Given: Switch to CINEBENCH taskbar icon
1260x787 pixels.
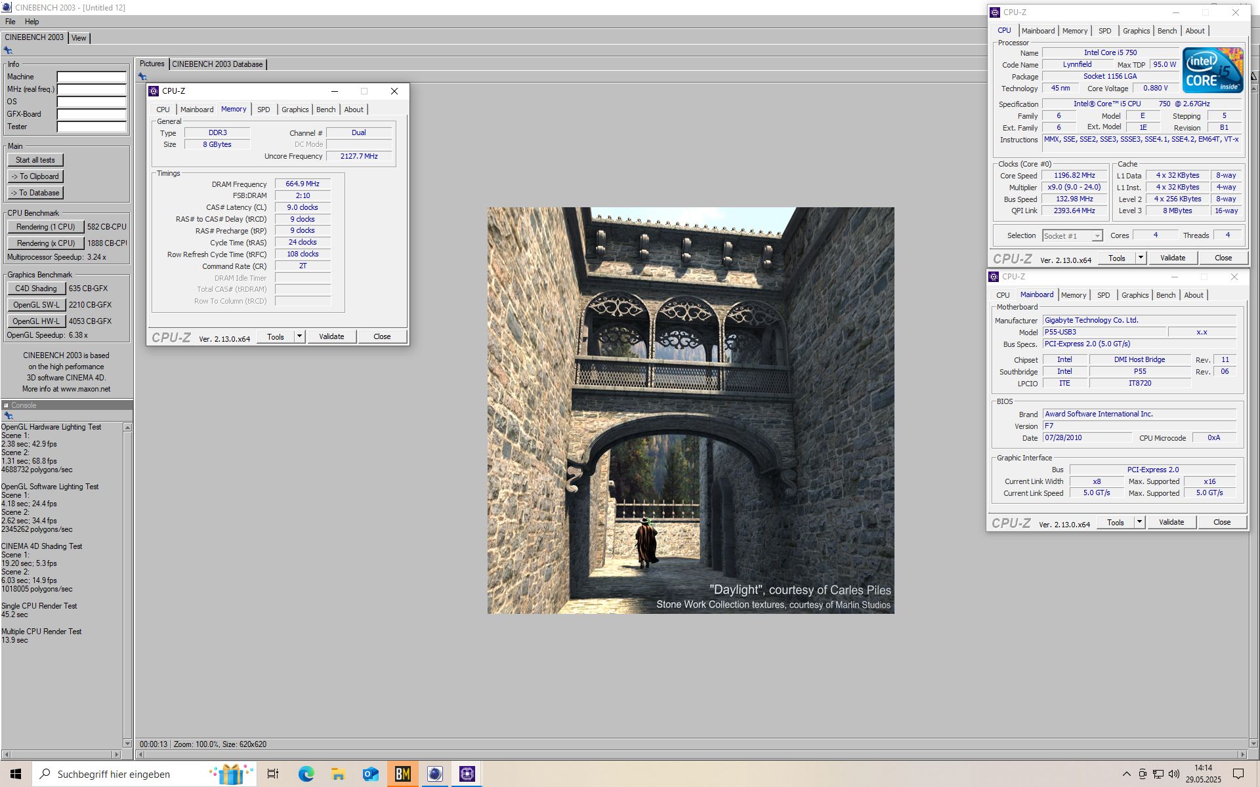Looking at the screenshot, I should [434, 774].
